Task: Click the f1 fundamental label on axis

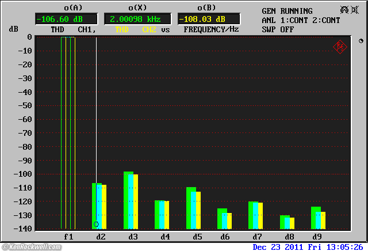Action: [68, 237]
